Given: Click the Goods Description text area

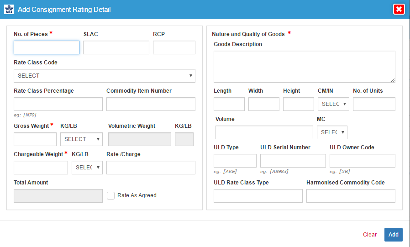Looking at the screenshot, I should (305, 67).
